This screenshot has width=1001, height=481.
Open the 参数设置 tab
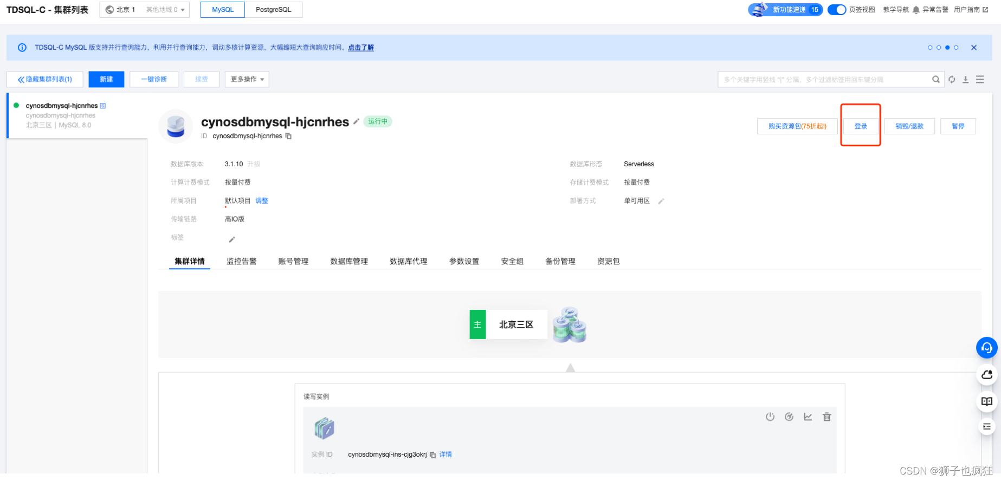click(x=464, y=261)
